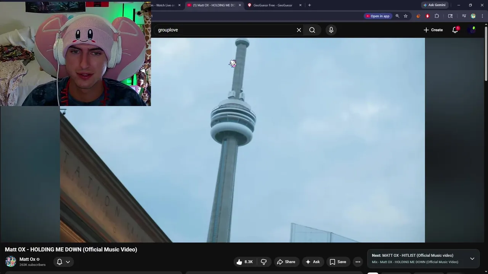Screen dimensions: 488x274
Task: Select the Matt OX - HOLDING ME DOWN tab
Action: pos(214,5)
